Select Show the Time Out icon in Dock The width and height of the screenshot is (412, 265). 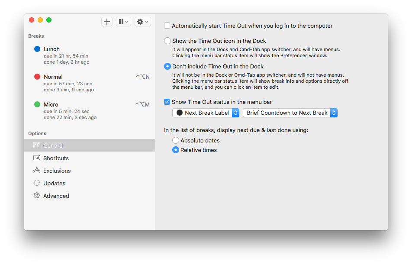coord(167,41)
